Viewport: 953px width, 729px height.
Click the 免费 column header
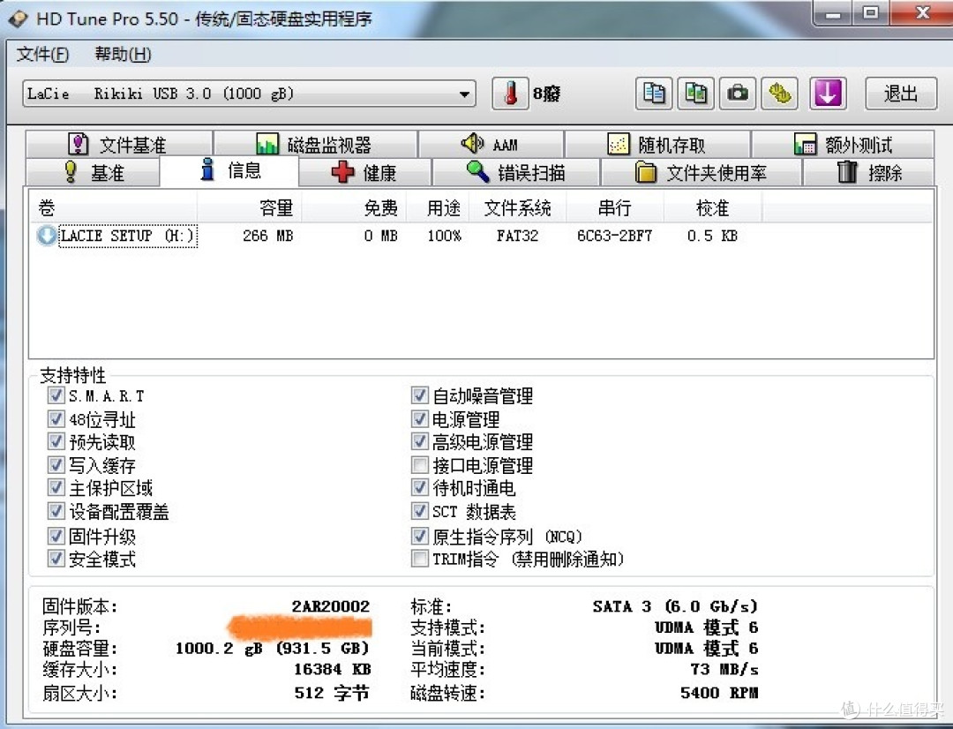(354, 208)
